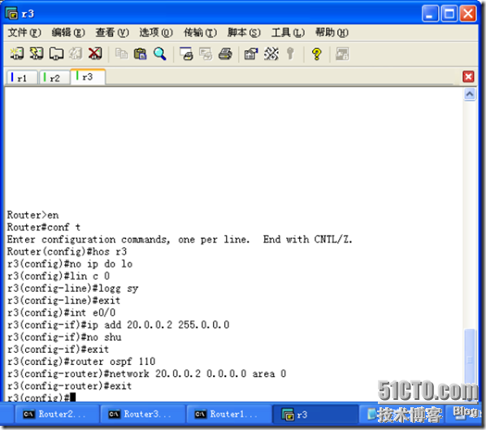
Task: Click the terminal scrollbar thumb
Action: coord(470,359)
